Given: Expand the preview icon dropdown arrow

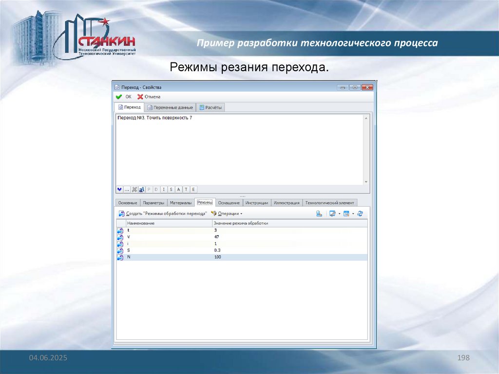Looking at the screenshot, I should 353,214.
